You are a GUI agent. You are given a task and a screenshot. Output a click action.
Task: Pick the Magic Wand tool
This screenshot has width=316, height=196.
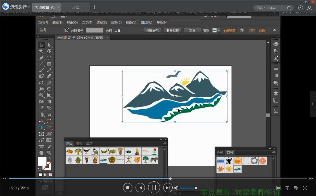(41, 51)
